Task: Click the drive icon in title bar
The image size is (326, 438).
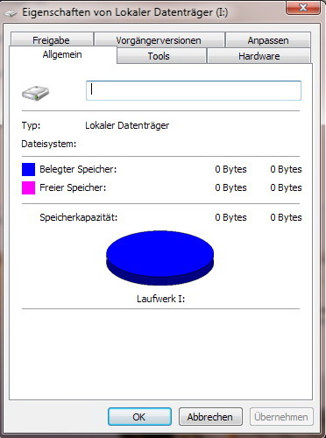Action: click(11, 13)
